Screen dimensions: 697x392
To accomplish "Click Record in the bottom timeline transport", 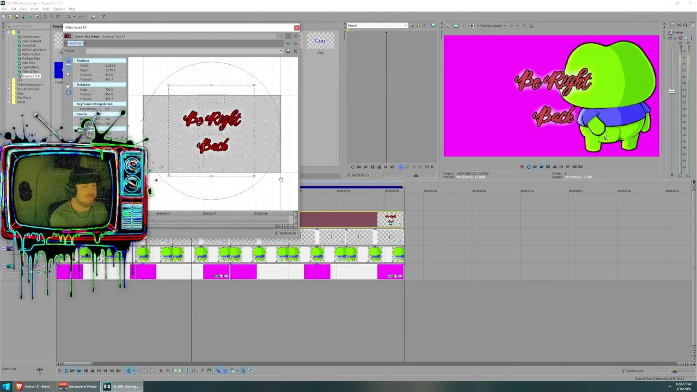I will pos(59,370).
